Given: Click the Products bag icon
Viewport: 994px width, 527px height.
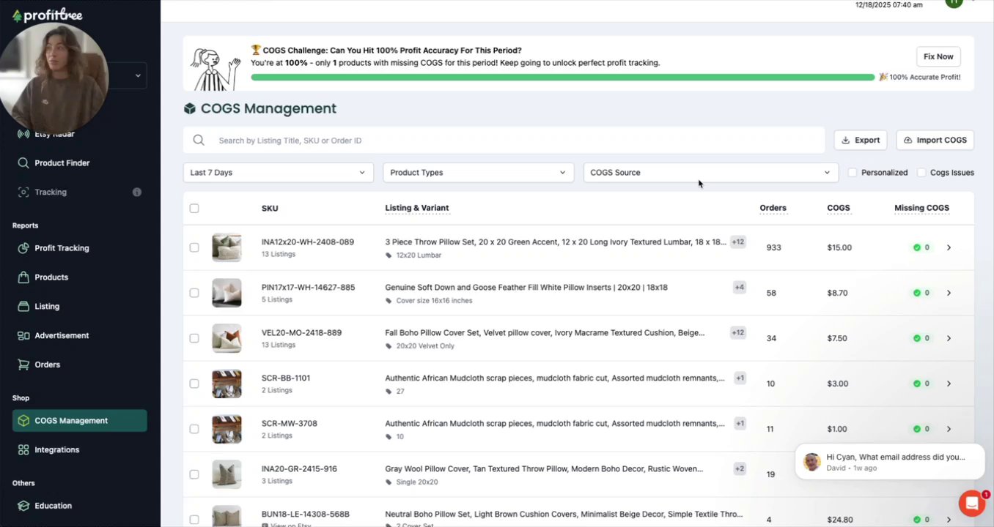Looking at the screenshot, I should pyautogui.click(x=23, y=277).
